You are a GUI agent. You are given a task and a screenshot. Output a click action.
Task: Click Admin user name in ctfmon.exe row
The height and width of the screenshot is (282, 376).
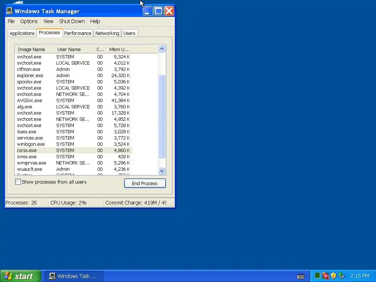click(63, 69)
